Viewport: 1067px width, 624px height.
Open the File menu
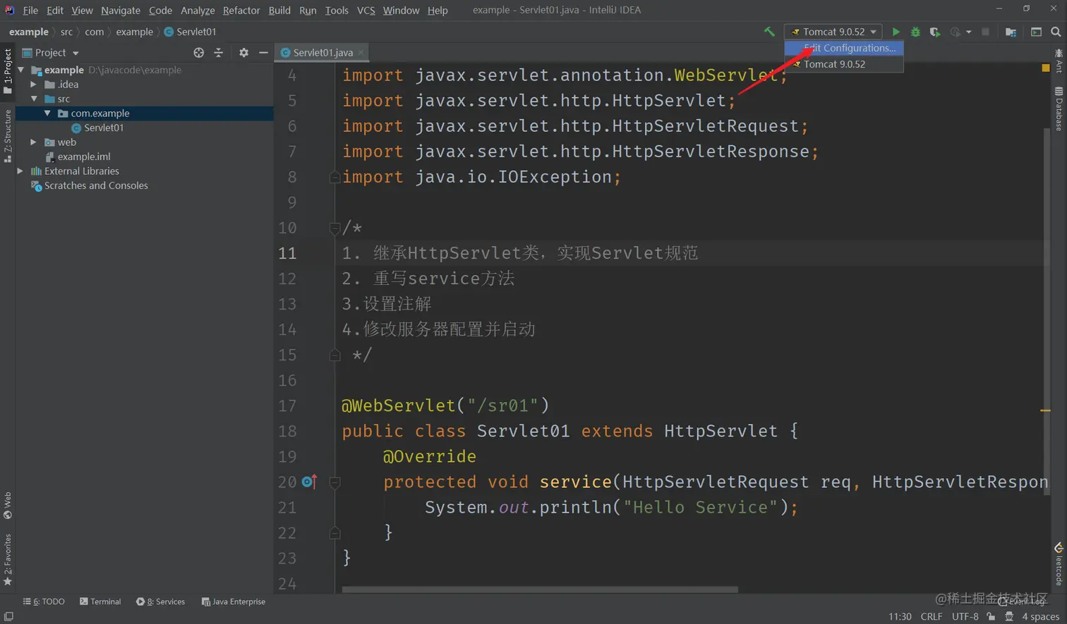pyautogui.click(x=30, y=10)
